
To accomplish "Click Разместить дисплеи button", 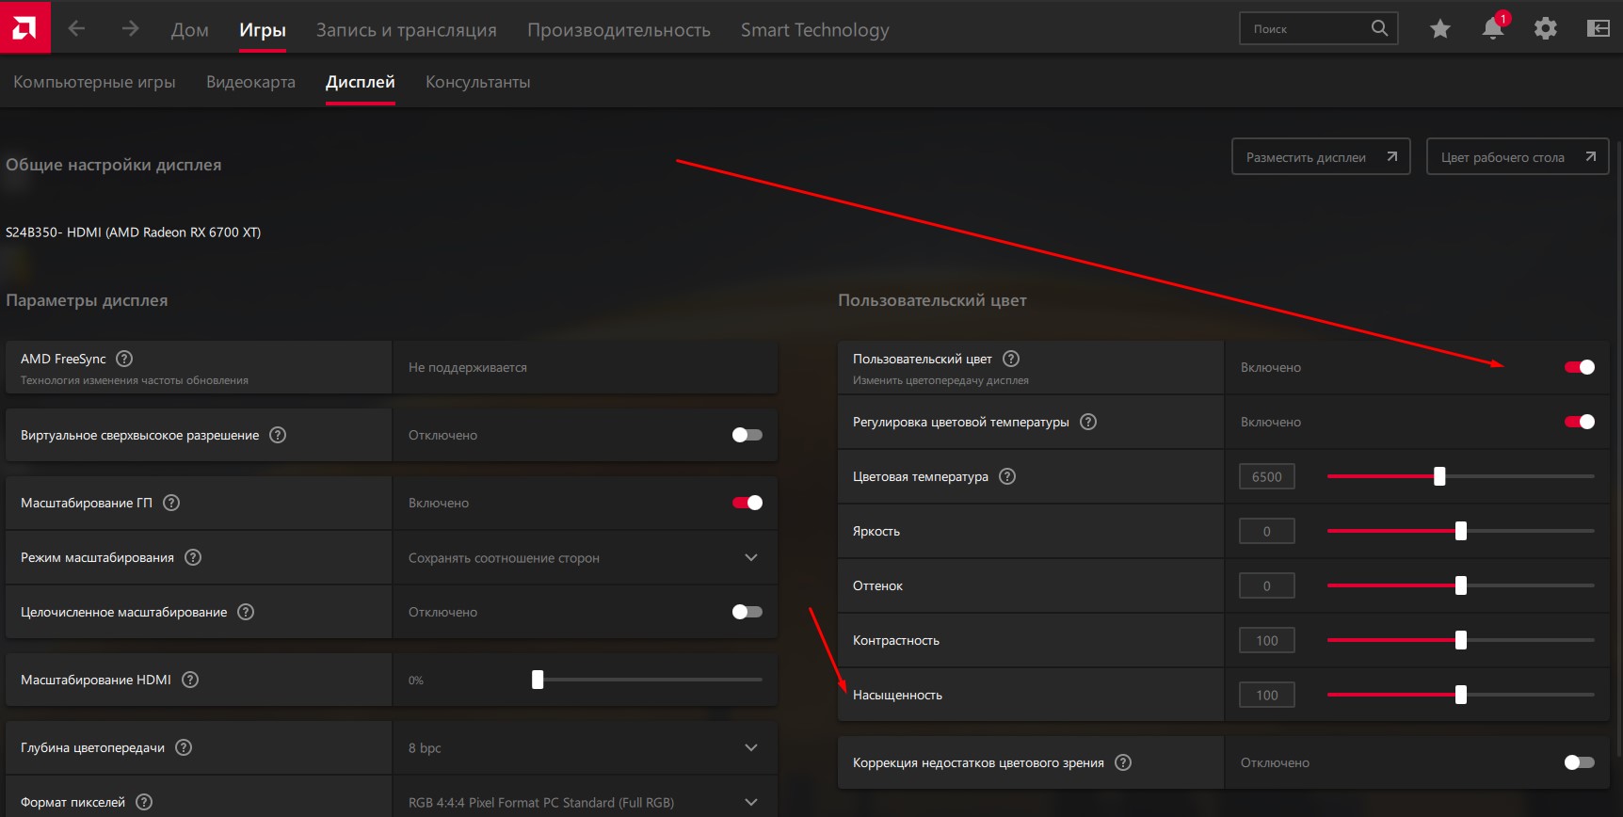I will tap(1321, 157).
